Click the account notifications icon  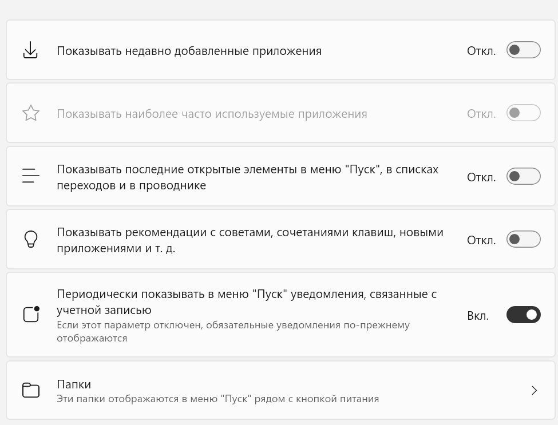tap(31, 314)
